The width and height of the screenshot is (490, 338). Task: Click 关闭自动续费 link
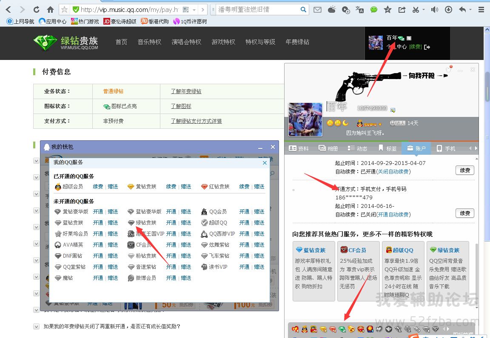393,171
